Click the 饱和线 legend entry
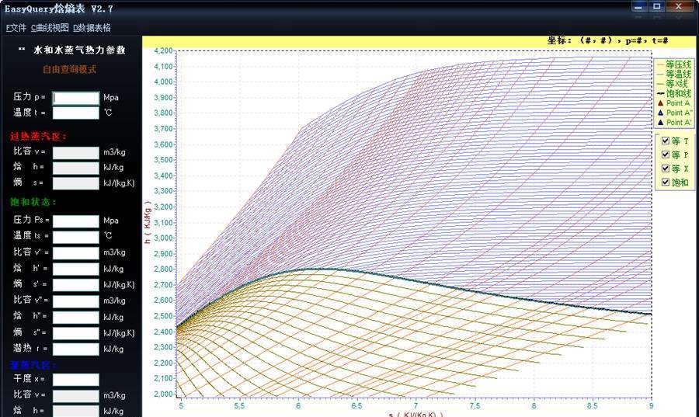The width and height of the screenshot is (699, 417). (x=673, y=93)
